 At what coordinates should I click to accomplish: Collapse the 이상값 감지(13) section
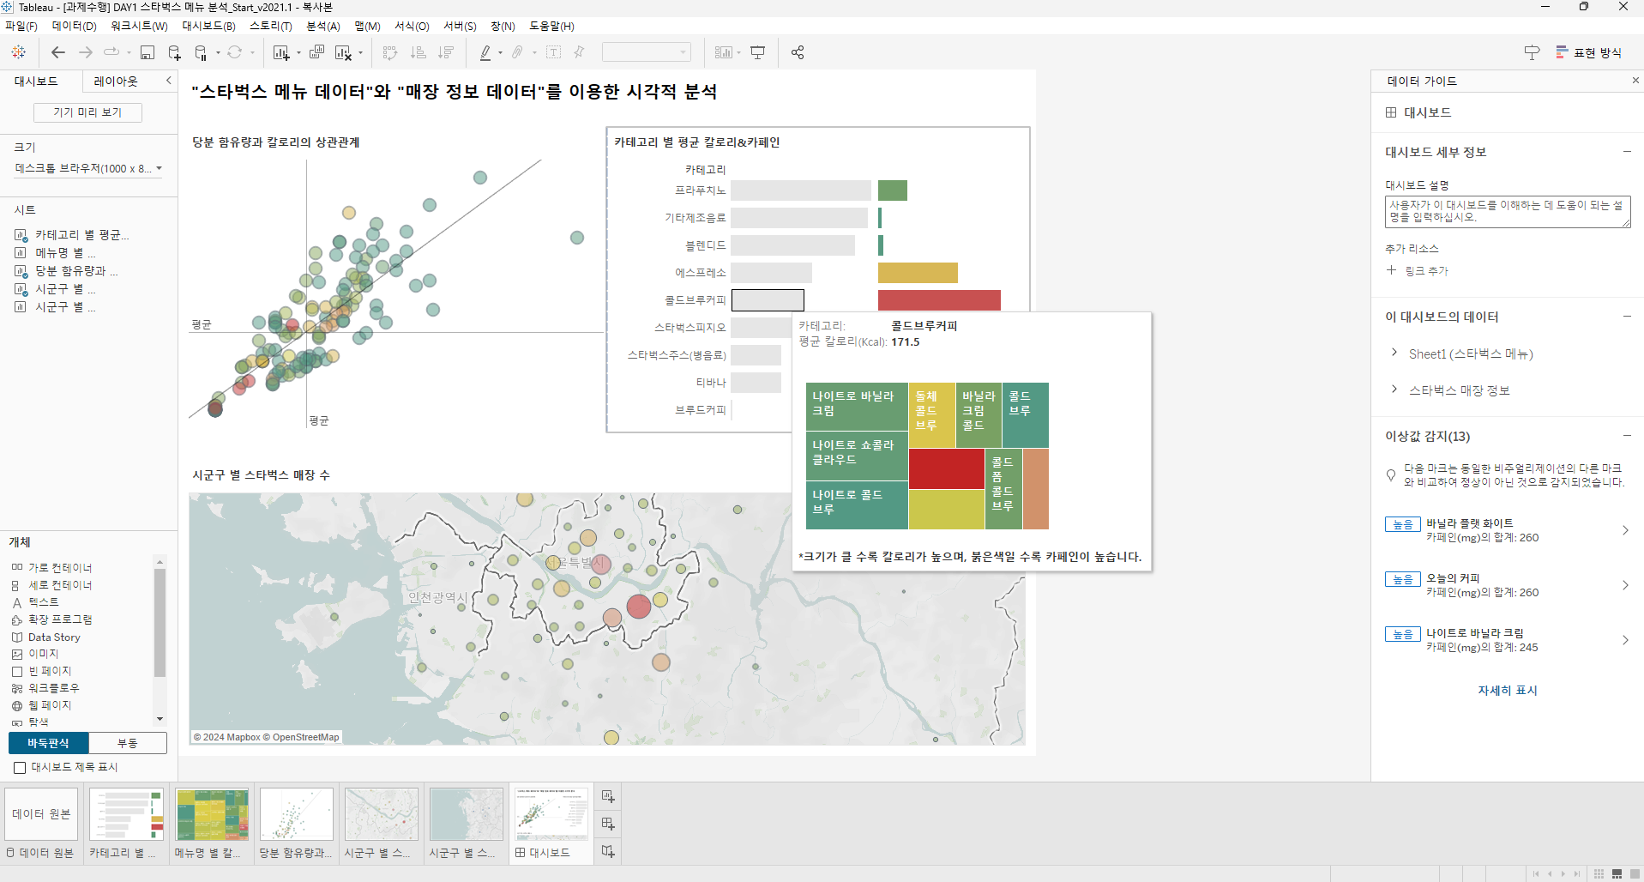coord(1627,436)
